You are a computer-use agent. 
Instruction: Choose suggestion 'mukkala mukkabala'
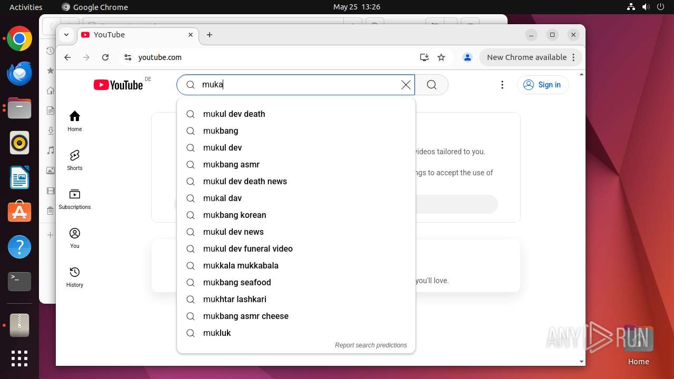click(x=296, y=265)
